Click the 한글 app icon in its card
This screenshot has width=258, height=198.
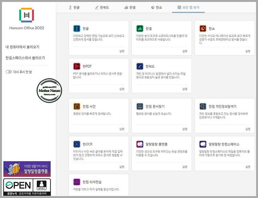click(76, 28)
